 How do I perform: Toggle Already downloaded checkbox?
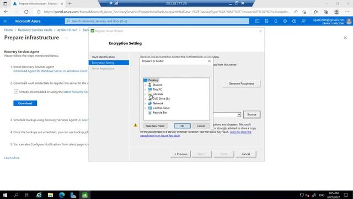[x=16, y=91]
